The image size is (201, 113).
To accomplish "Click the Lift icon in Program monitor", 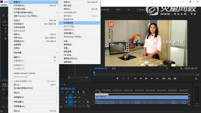I will (x=164, y=78).
